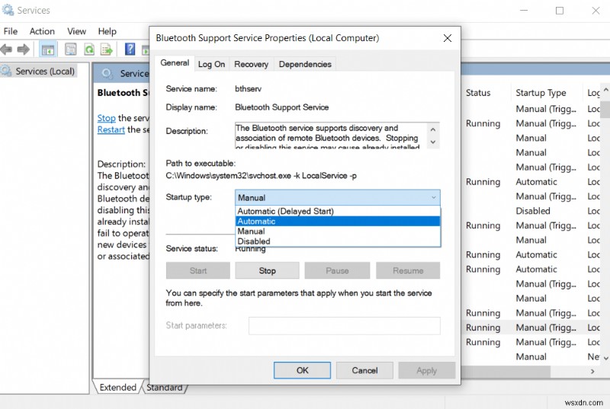Click the Apply button
Viewport: 610px width, 409px height.
point(427,371)
